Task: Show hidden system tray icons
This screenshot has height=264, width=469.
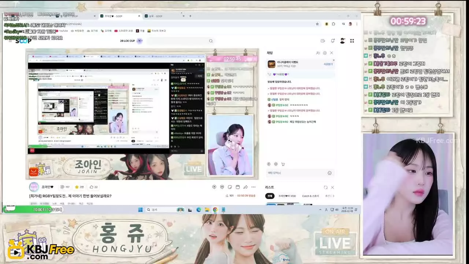Action: click(320, 210)
